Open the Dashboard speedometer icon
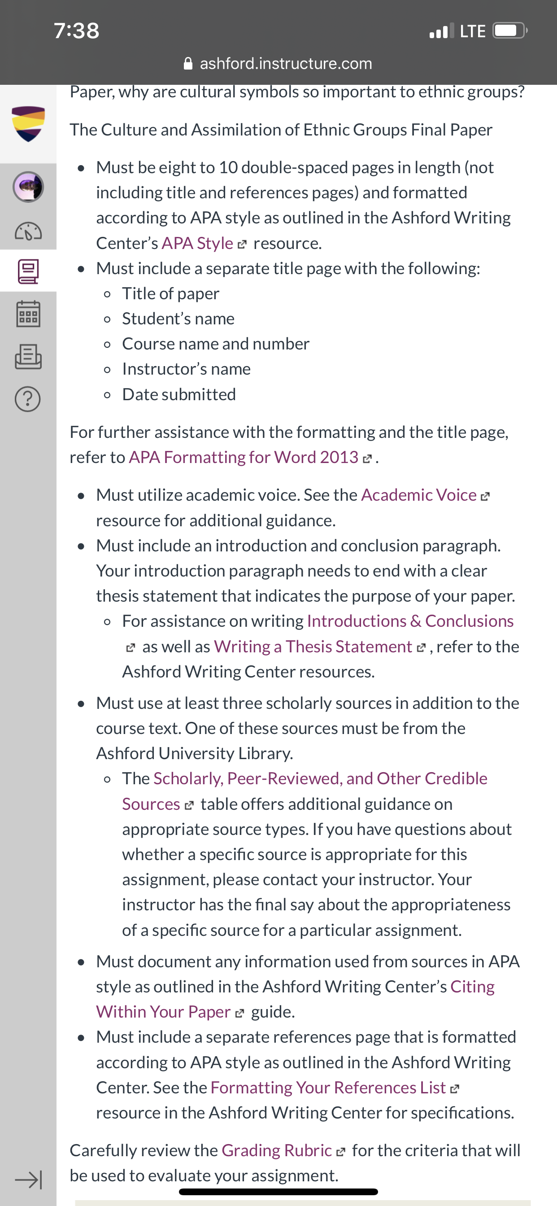 [28, 231]
